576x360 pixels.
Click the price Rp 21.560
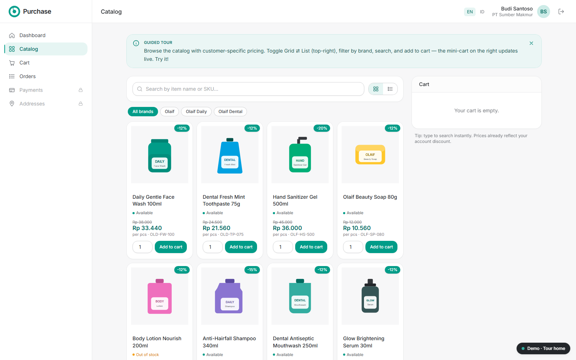point(216,228)
